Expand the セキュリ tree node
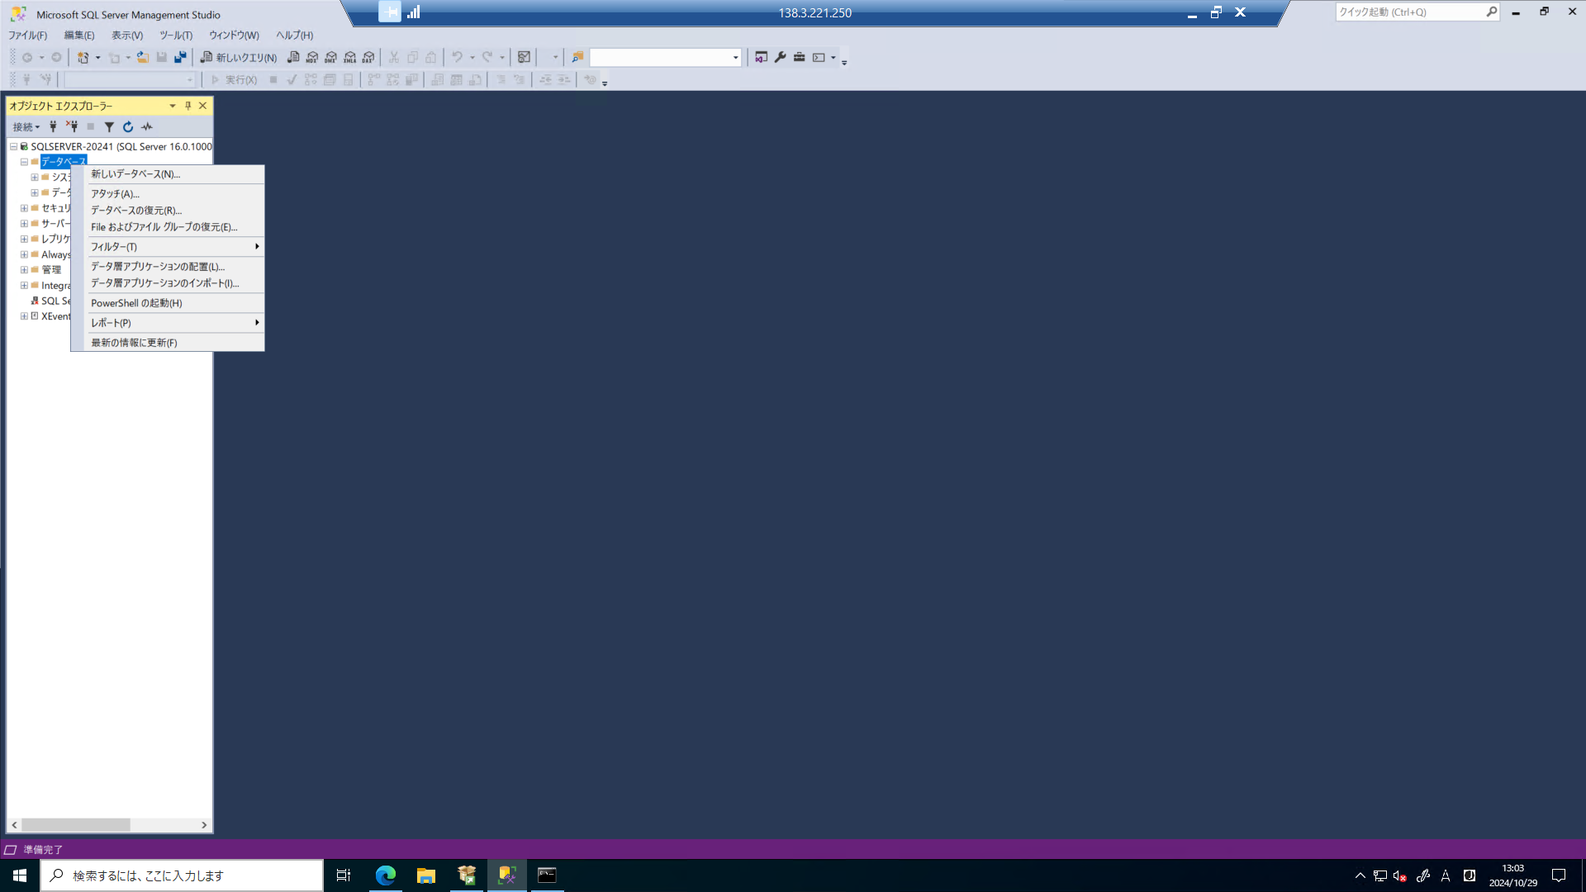The height and width of the screenshot is (892, 1586). (24, 207)
